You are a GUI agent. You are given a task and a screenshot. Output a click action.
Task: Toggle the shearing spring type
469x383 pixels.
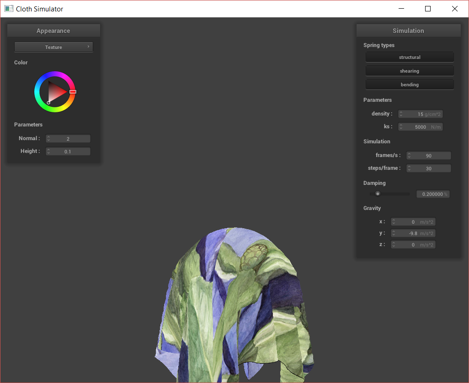pyautogui.click(x=410, y=71)
